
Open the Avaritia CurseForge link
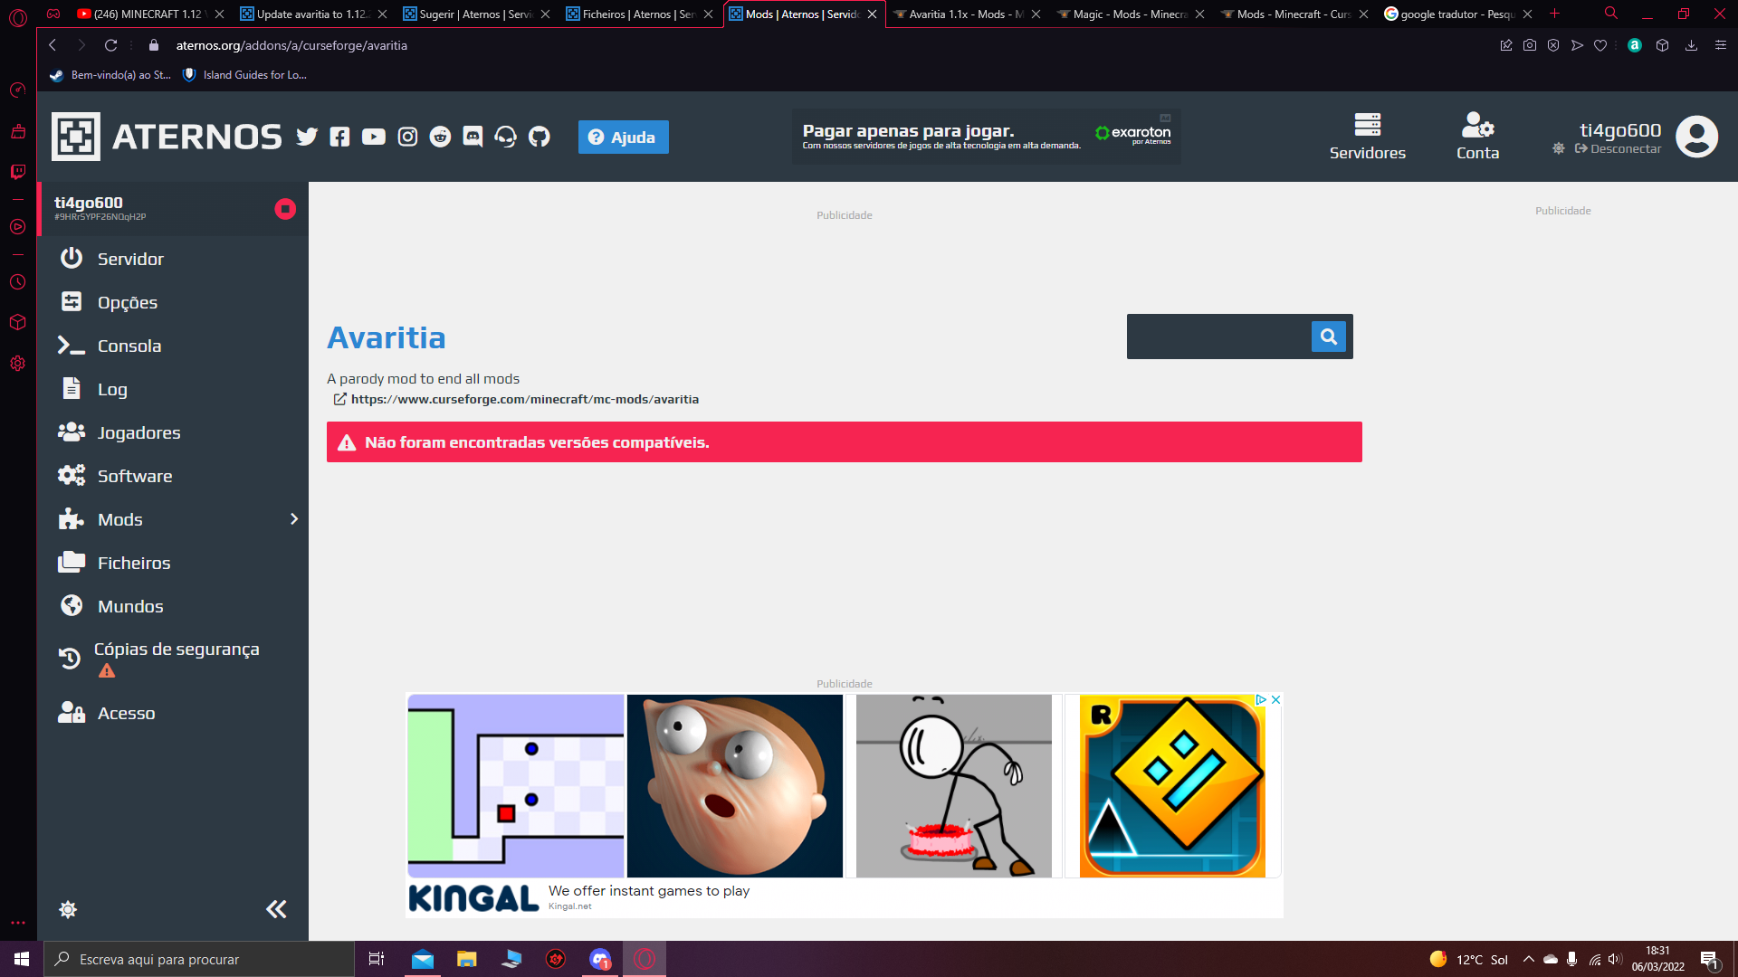(524, 399)
